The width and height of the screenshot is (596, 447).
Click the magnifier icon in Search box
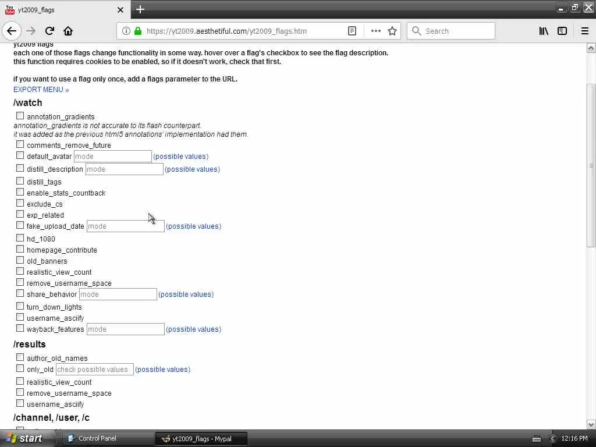point(417,31)
